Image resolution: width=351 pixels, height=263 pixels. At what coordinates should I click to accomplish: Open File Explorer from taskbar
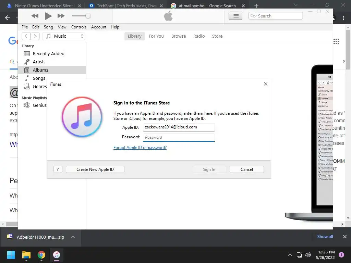pos(26,255)
